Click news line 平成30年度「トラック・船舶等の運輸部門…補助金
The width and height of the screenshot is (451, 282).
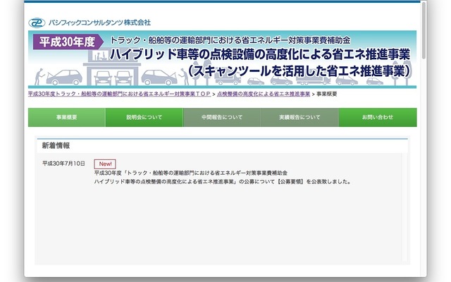coord(191,173)
